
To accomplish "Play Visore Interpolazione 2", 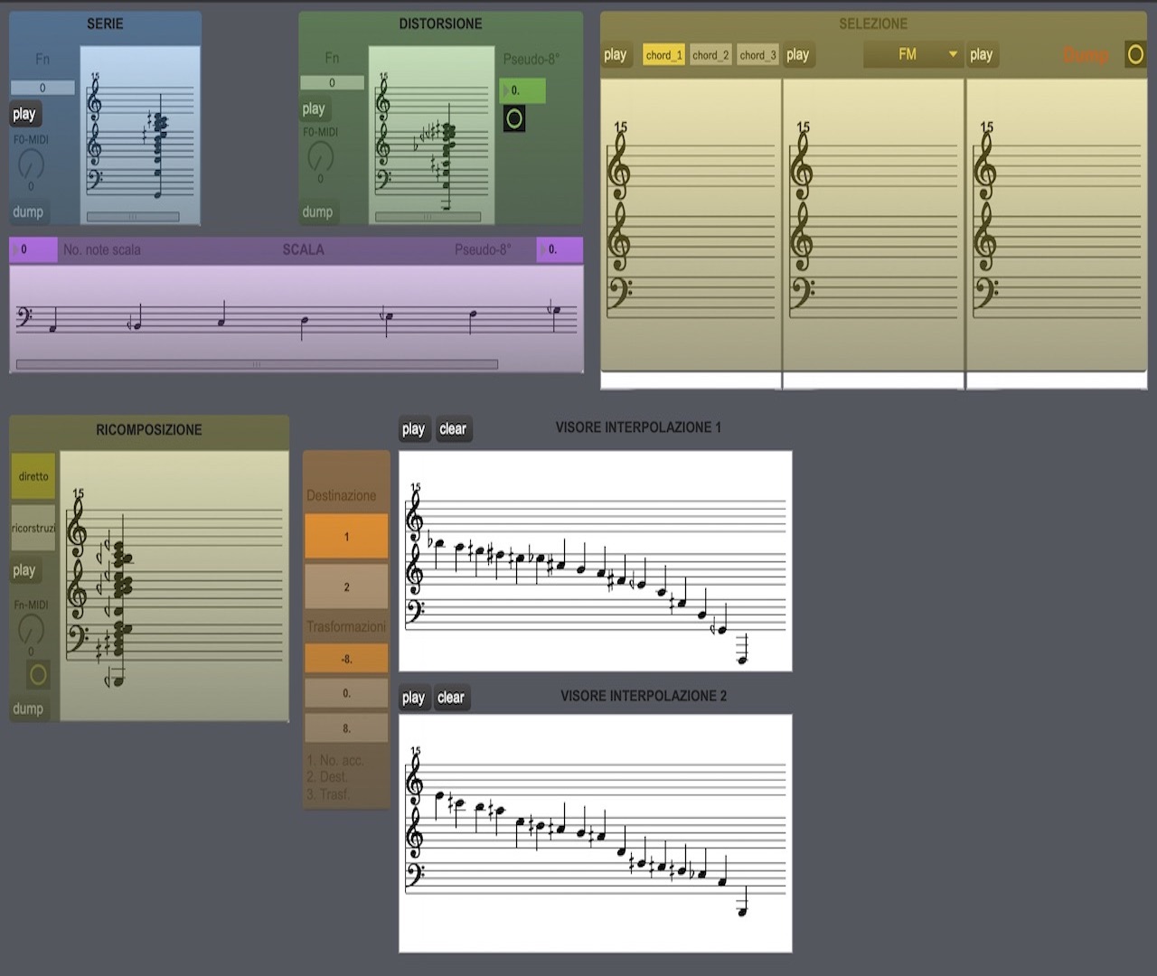I will [413, 698].
